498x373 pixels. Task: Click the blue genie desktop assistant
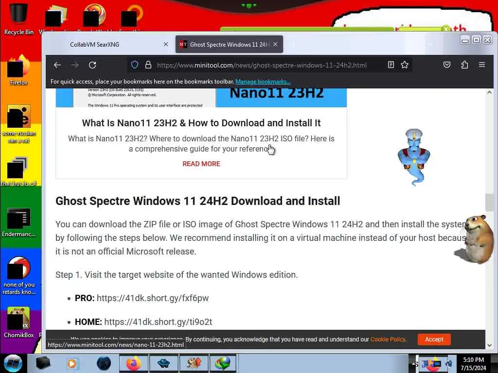414,157
